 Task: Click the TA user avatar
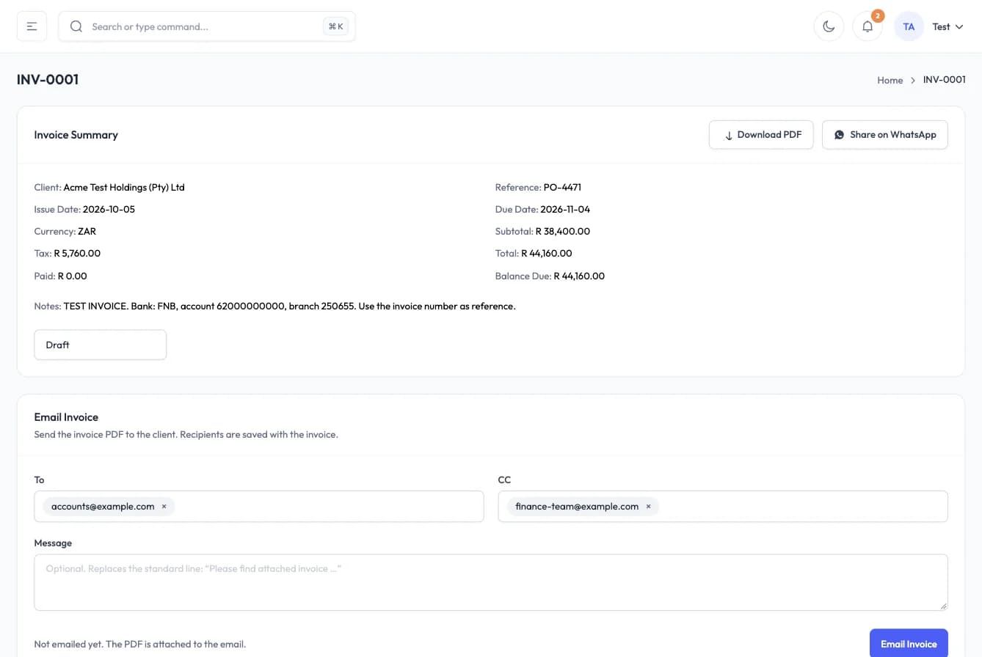click(909, 26)
